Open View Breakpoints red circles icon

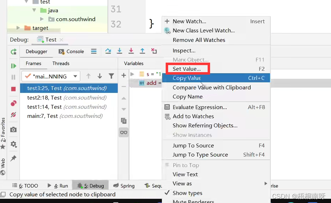point(13,103)
